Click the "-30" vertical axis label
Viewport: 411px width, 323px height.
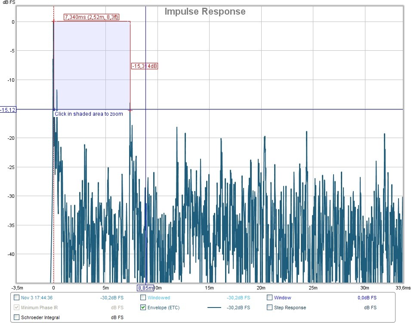click(11, 196)
